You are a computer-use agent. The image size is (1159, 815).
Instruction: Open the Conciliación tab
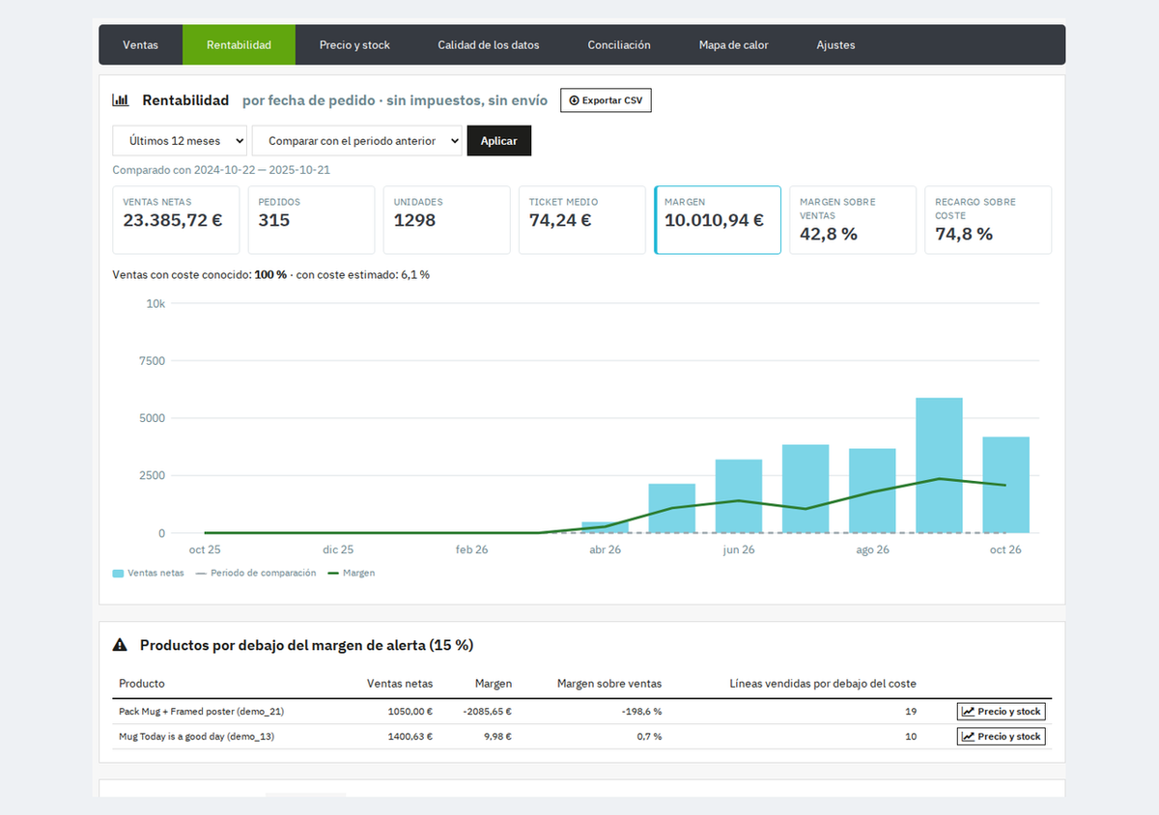619,45
